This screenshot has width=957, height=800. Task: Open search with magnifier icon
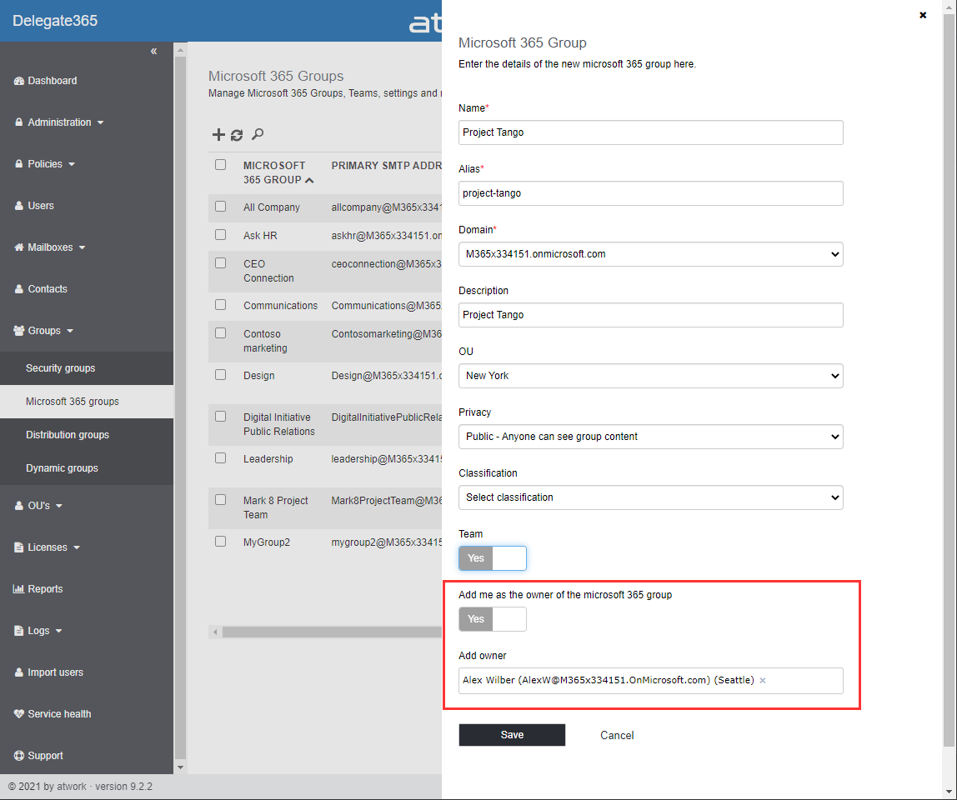[x=258, y=134]
